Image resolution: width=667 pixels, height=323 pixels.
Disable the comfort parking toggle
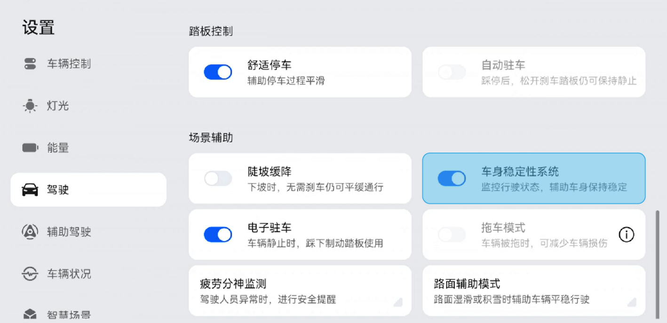[218, 72]
